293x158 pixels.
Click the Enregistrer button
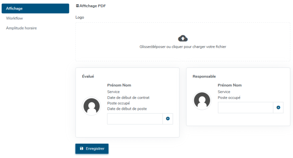92,148
